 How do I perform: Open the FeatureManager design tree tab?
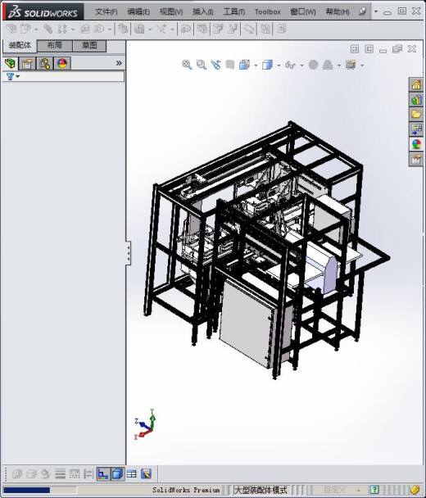click(x=10, y=64)
